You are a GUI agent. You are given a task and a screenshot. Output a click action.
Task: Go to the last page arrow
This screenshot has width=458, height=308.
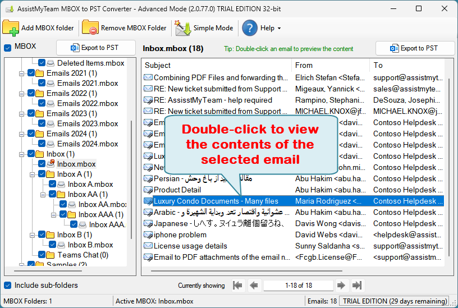(x=357, y=285)
